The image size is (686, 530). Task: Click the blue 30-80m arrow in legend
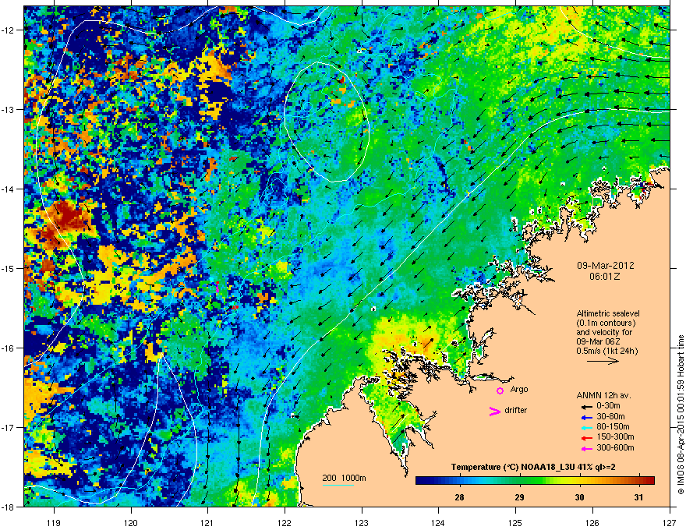click(585, 417)
